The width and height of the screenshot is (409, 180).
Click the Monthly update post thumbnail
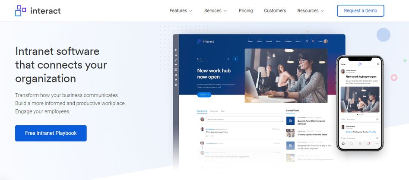click(x=290, y=133)
